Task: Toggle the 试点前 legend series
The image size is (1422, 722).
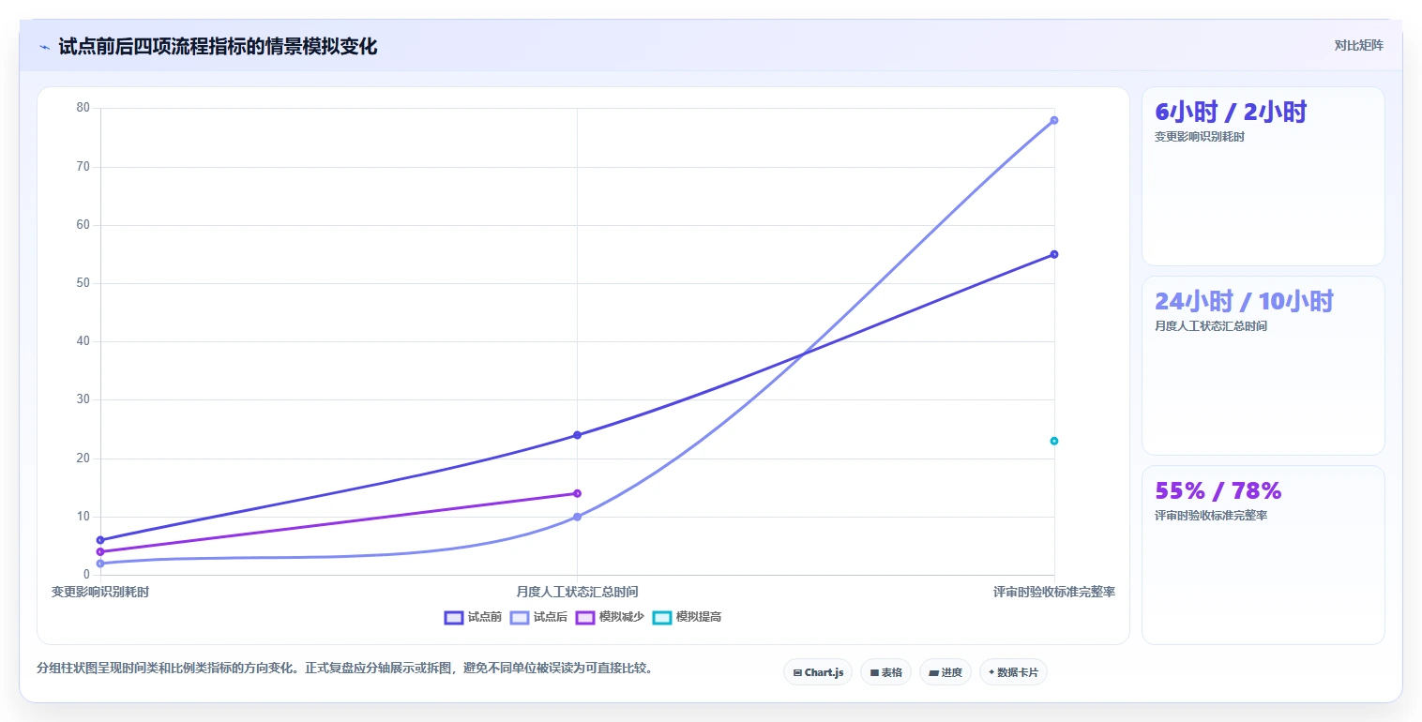Action: [474, 617]
